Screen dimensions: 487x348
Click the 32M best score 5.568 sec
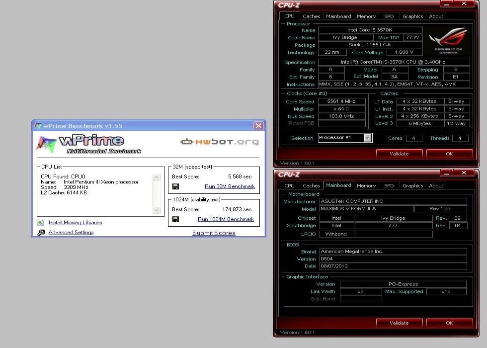[x=240, y=176]
